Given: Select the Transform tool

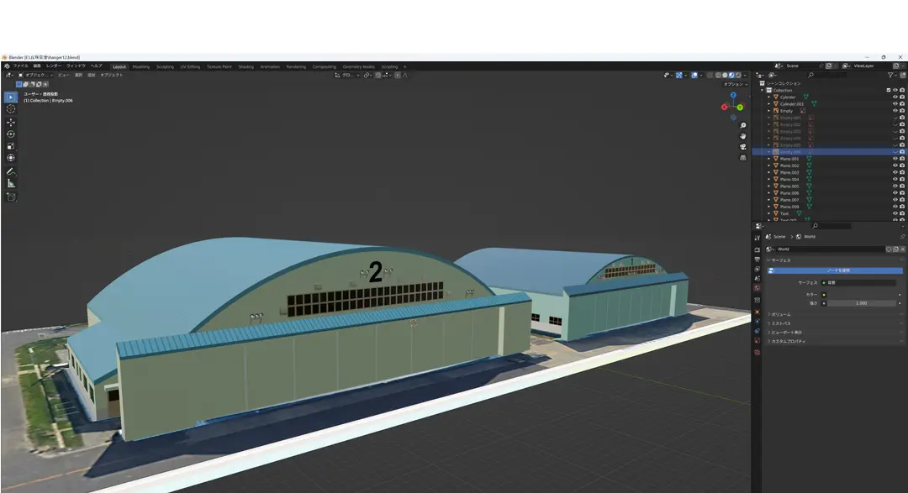Looking at the screenshot, I should (11, 157).
